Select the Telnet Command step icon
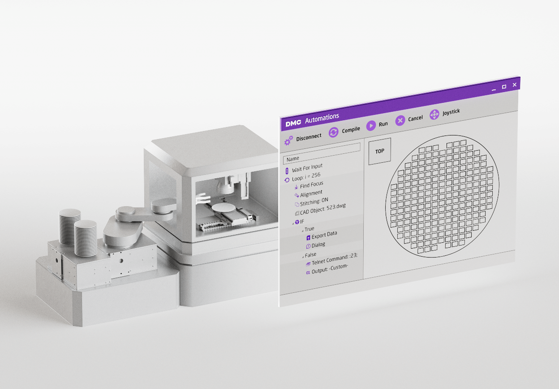Image resolution: width=559 pixels, height=389 pixels. [x=308, y=263]
